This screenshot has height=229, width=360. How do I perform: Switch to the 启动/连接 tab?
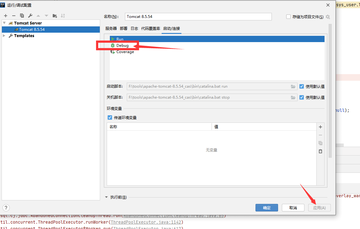click(171, 29)
